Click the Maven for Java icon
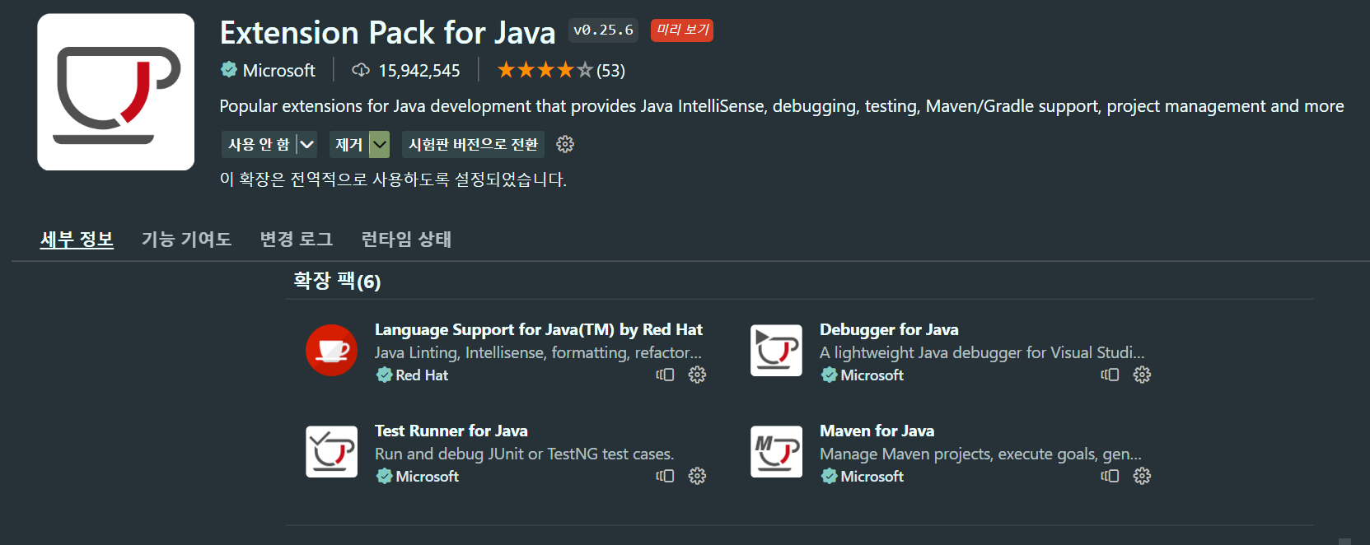Viewport: 1370px width, 545px height. [x=776, y=451]
